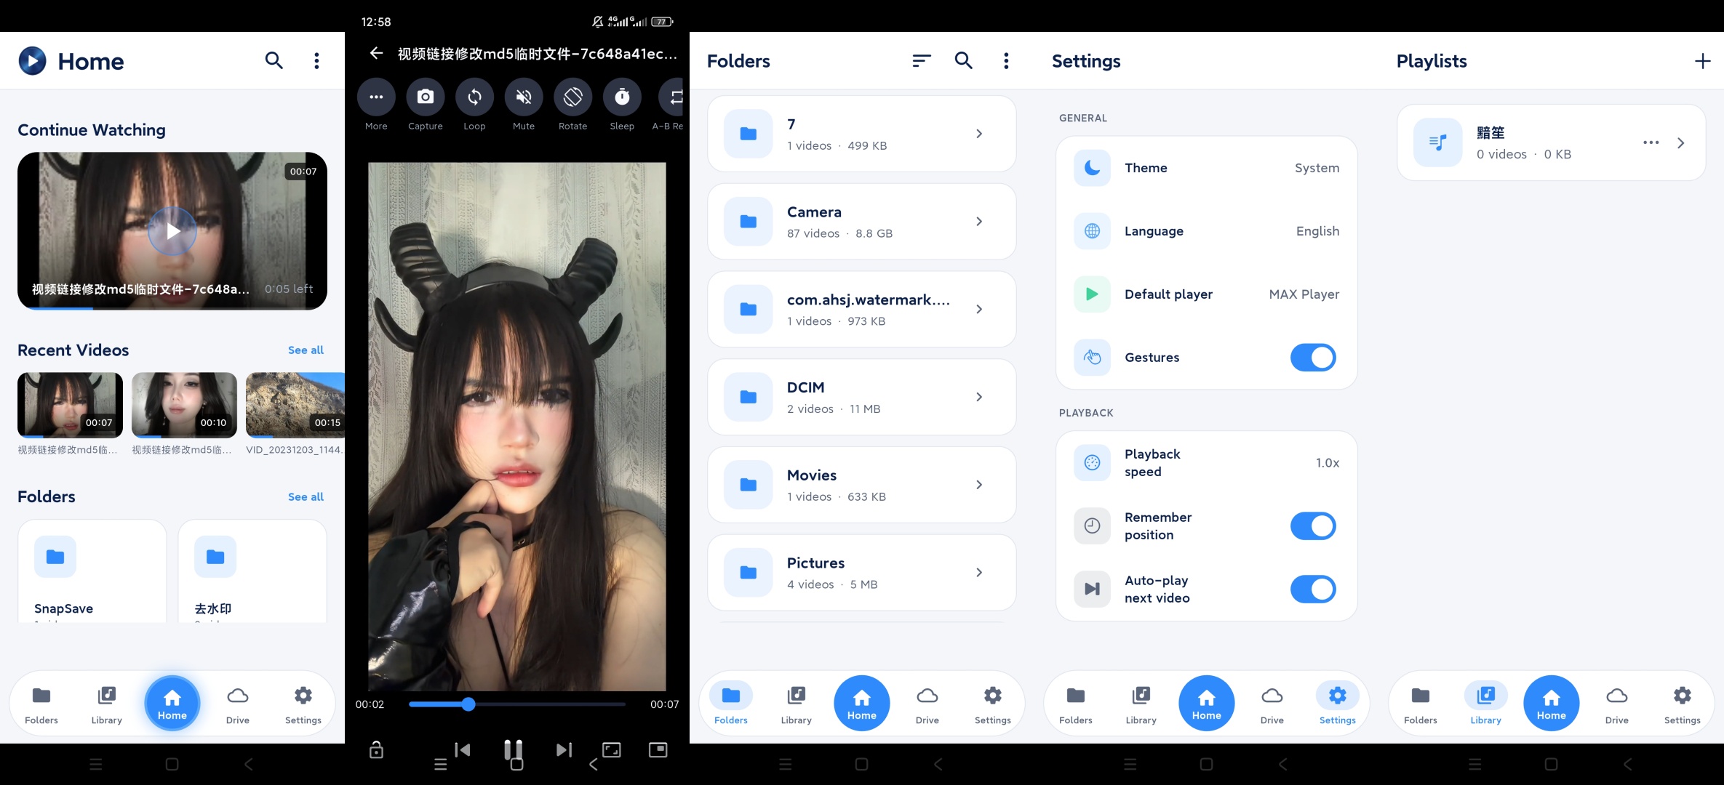1724x785 pixels.
Task: Change the Theme setting from System
Action: (1206, 168)
